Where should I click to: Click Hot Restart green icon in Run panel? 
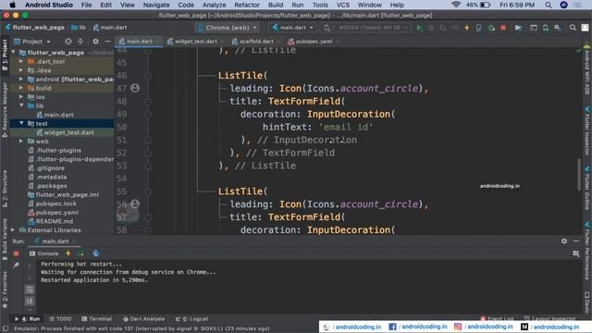(x=80, y=253)
